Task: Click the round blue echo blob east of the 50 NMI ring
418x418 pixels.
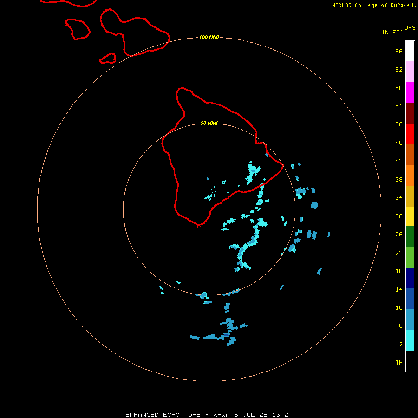Action: (x=314, y=206)
